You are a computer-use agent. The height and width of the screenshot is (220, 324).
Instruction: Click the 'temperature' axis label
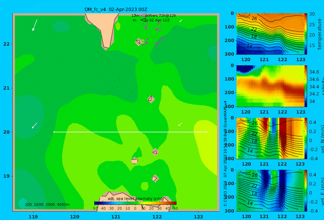[319, 34]
